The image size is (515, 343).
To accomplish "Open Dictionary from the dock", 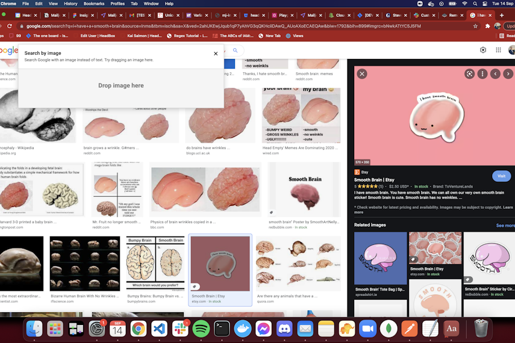I will (451, 329).
